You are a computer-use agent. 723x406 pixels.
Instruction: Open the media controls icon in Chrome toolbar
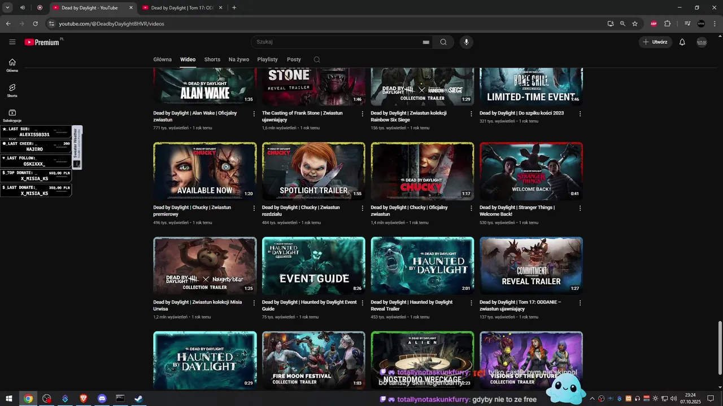(x=687, y=24)
